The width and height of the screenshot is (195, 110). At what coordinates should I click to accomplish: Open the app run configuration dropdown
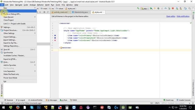click(145, 9)
